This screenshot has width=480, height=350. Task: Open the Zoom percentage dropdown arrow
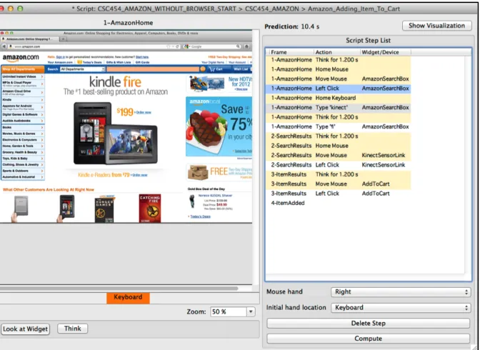coord(251,311)
